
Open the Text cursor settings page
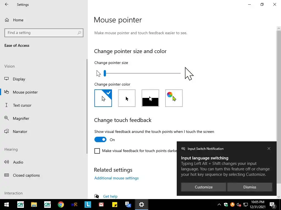click(x=22, y=105)
